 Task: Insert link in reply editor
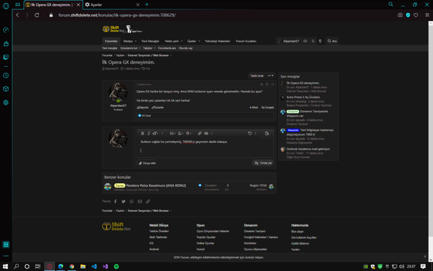pyautogui.click(x=199, y=133)
